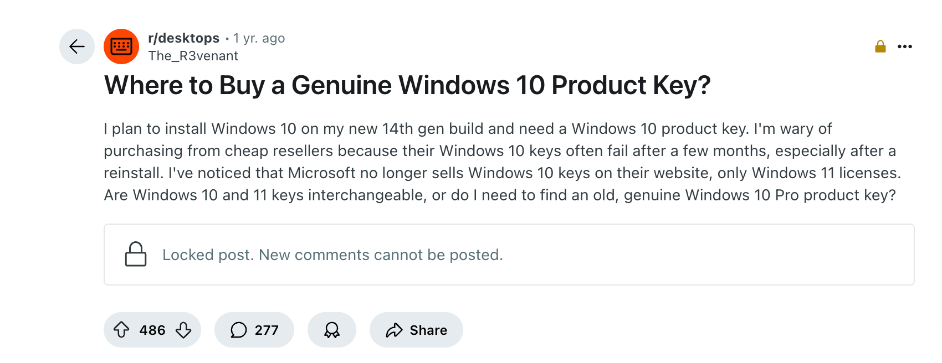The height and width of the screenshot is (363, 942).
Task: Open the 277 comments bubble
Action: tap(254, 330)
